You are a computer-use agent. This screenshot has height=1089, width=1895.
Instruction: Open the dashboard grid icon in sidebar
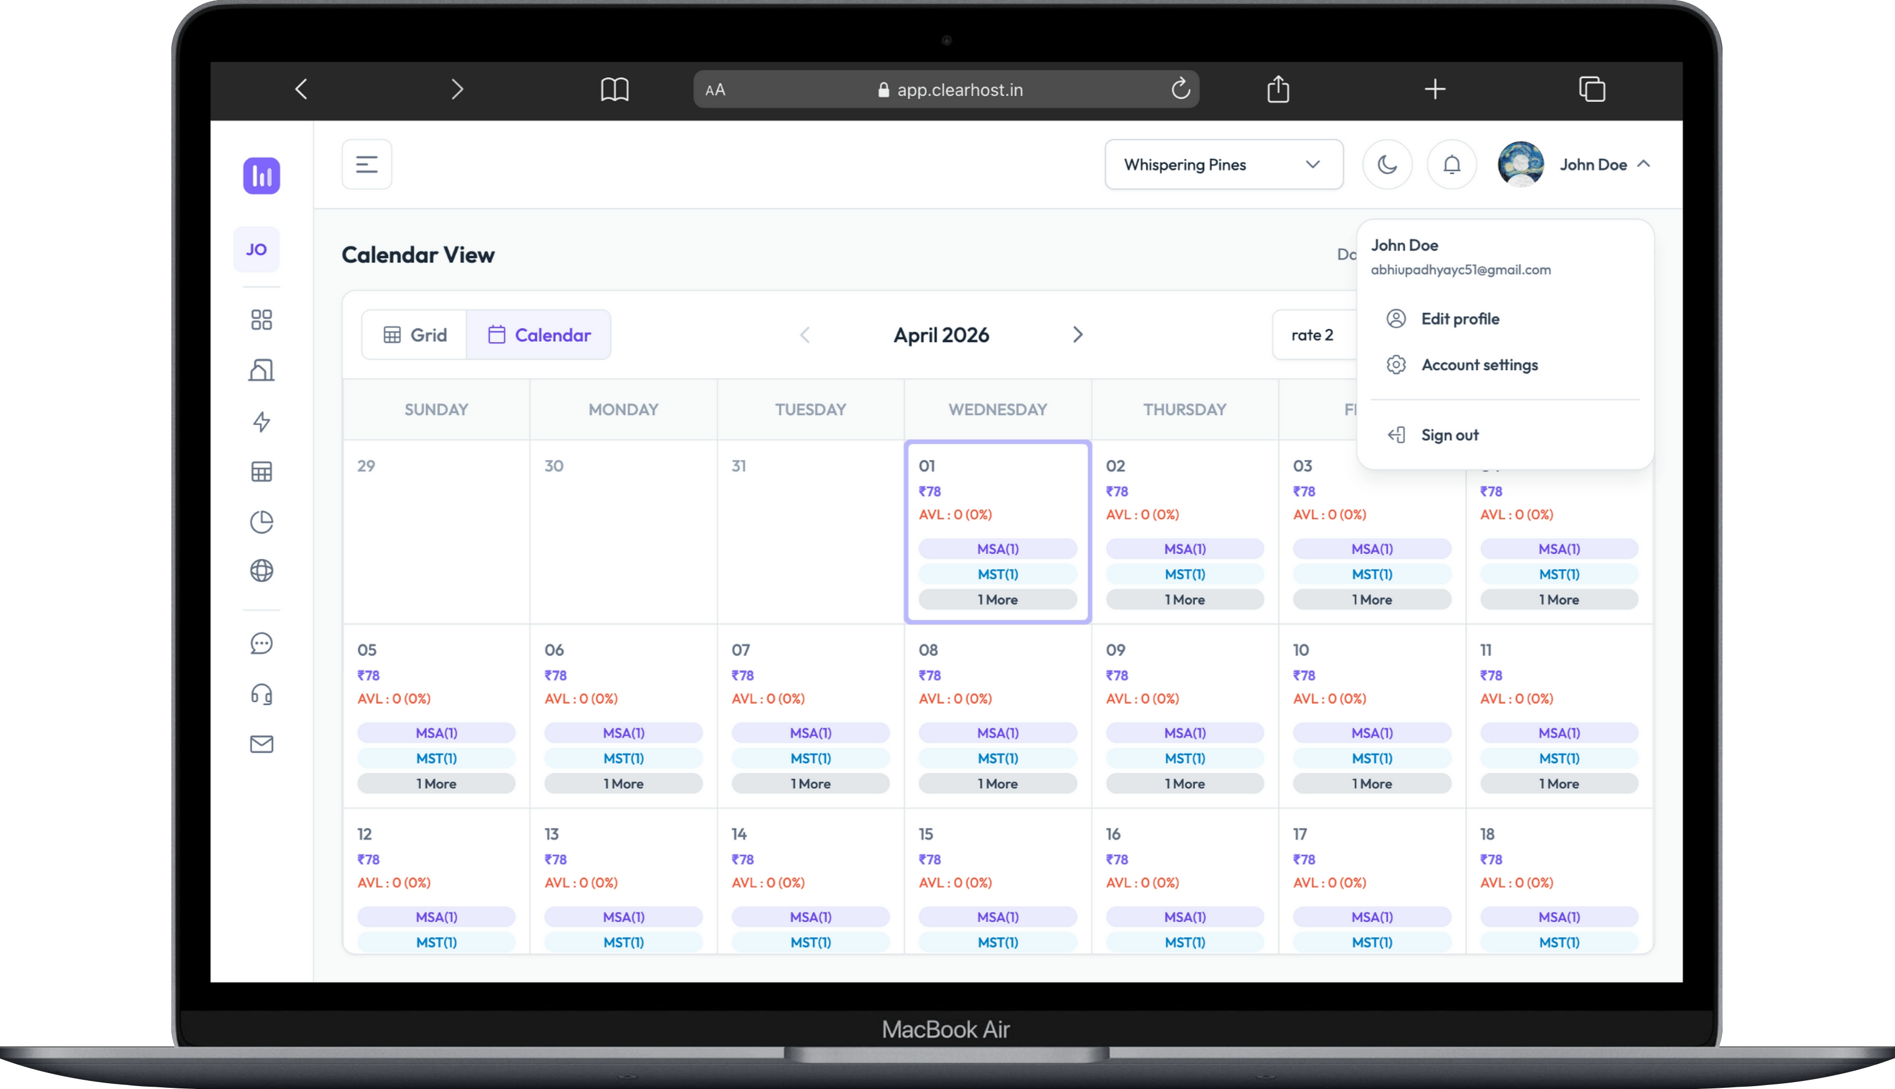click(261, 320)
